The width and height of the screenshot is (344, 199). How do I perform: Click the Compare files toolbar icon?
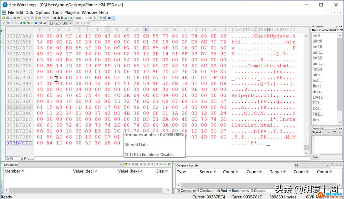9,23
